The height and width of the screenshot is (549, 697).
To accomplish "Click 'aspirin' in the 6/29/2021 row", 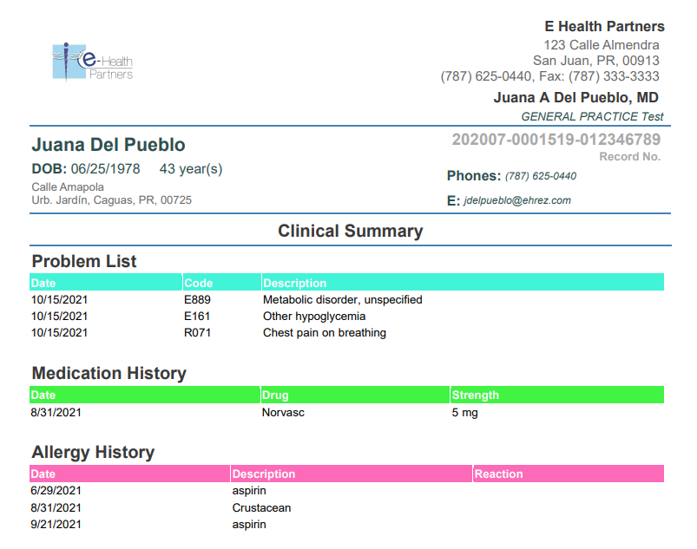I will 249,491.
